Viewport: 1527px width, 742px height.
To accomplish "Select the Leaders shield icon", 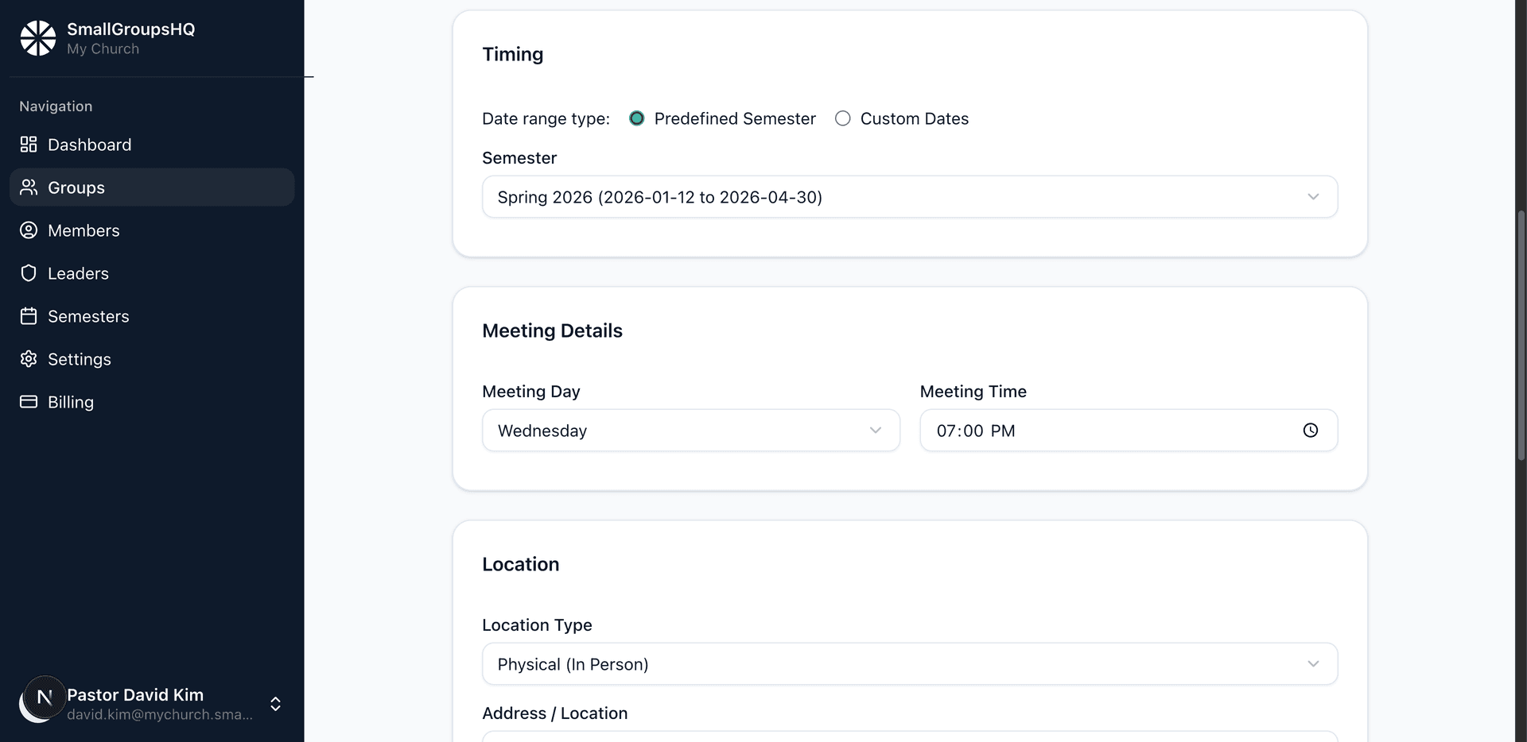I will [29, 272].
